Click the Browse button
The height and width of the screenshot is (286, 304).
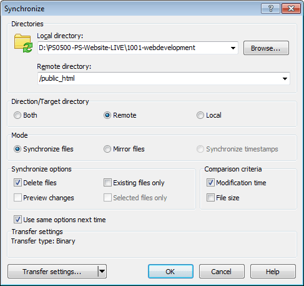click(266, 48)
